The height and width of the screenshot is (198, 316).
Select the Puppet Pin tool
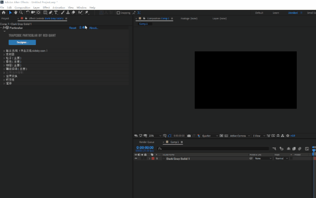[87, 12]
